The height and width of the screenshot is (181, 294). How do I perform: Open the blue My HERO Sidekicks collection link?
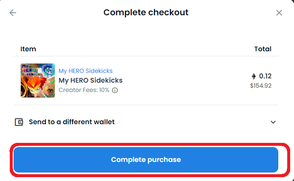pyautogui.click(x=86, y=71)
